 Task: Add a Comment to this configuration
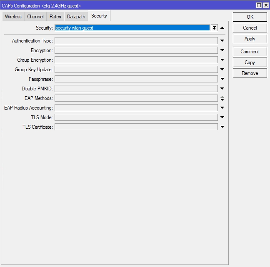(x=250, y=52)
